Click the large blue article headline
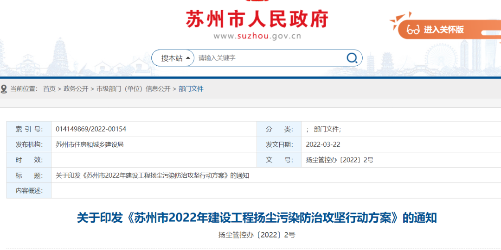Screen dimensions: 501x250 pyautogui.click(x=257, y=218)
